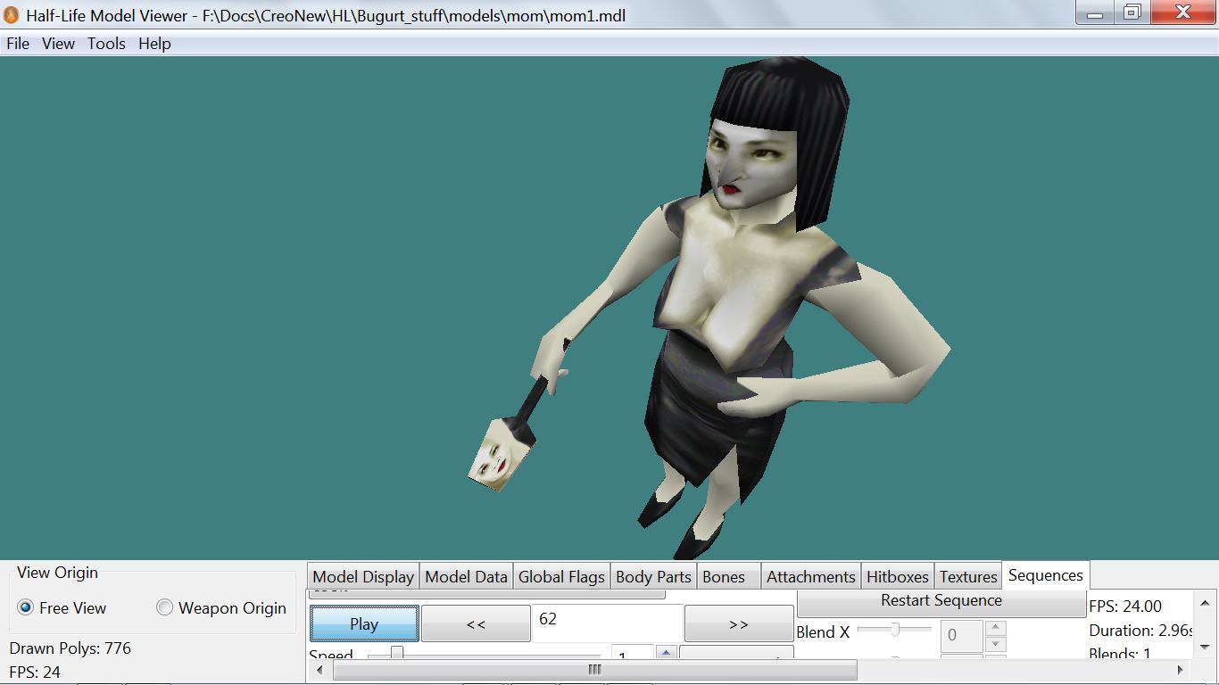This screenshot has width=1219, height=685.
Task: Click the Restart Sequence button
Action: point(941,602)
